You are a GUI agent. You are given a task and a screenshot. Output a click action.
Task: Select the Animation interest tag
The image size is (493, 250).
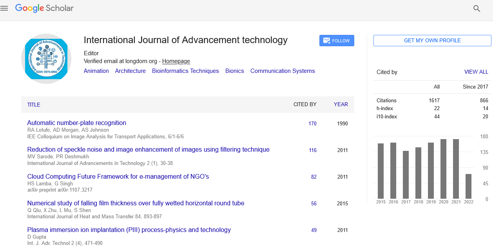coord(96,71)
